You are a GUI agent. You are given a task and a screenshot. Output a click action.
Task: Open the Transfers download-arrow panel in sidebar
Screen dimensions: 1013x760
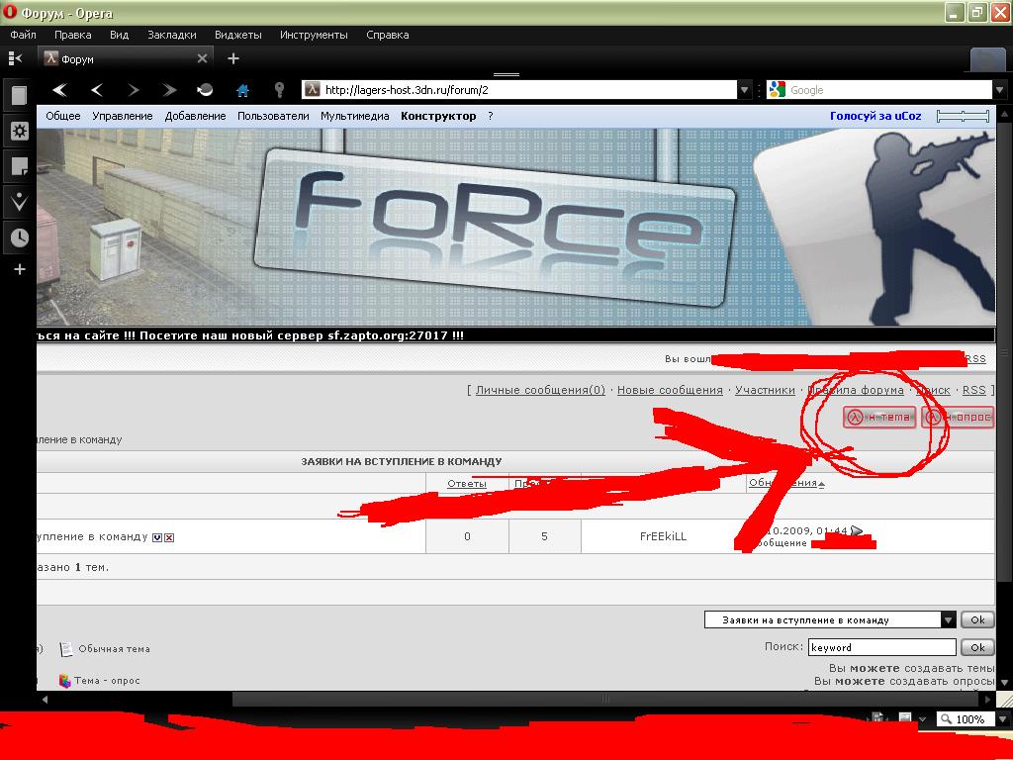click(x=19, y=202)
